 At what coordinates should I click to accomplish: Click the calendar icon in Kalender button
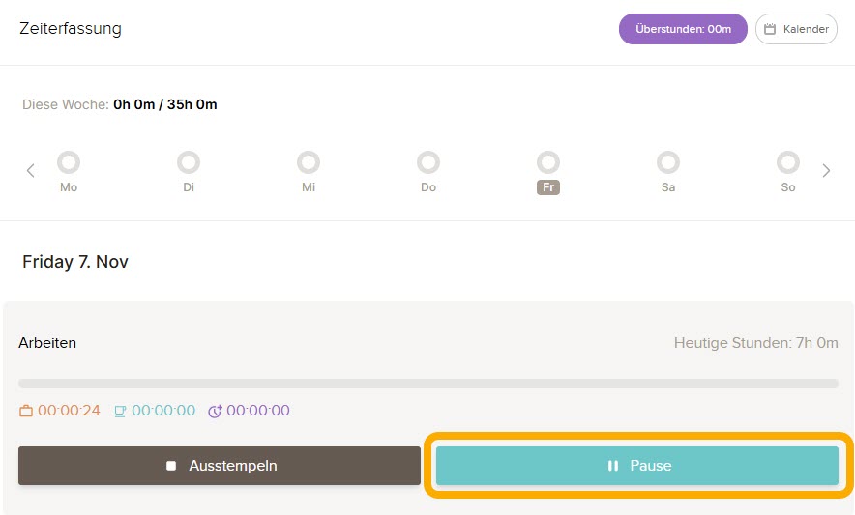pyautogui.click(x=770, y=30)
